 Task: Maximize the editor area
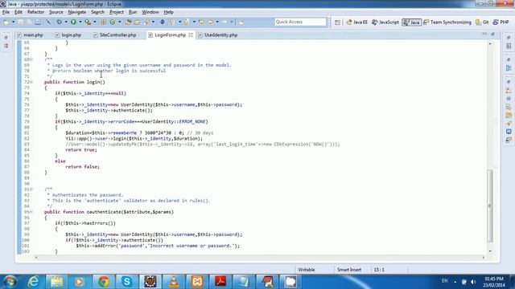pyautogui.click(x=492, y=34)
